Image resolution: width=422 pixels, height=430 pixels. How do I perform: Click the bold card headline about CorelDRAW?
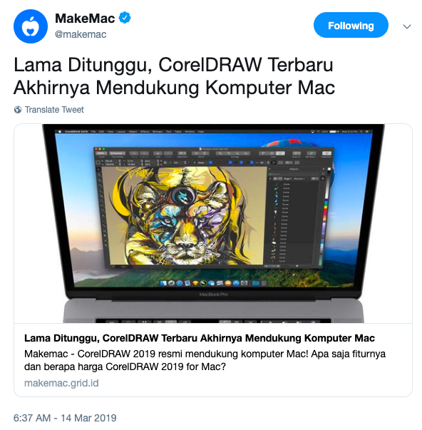click(x=200, y=338)
